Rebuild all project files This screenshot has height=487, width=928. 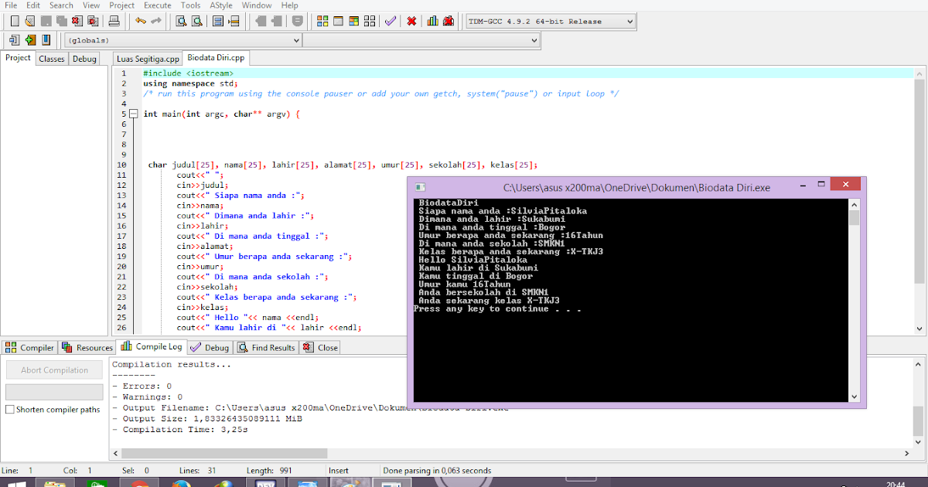point(368,21)
